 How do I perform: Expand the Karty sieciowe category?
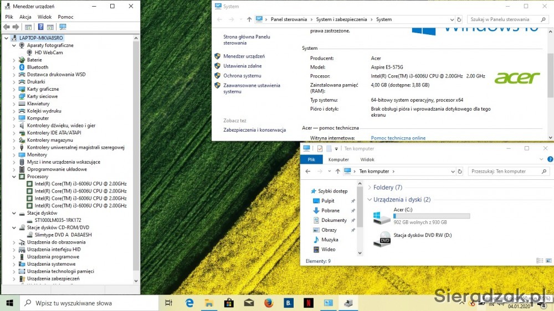[14, 96]
